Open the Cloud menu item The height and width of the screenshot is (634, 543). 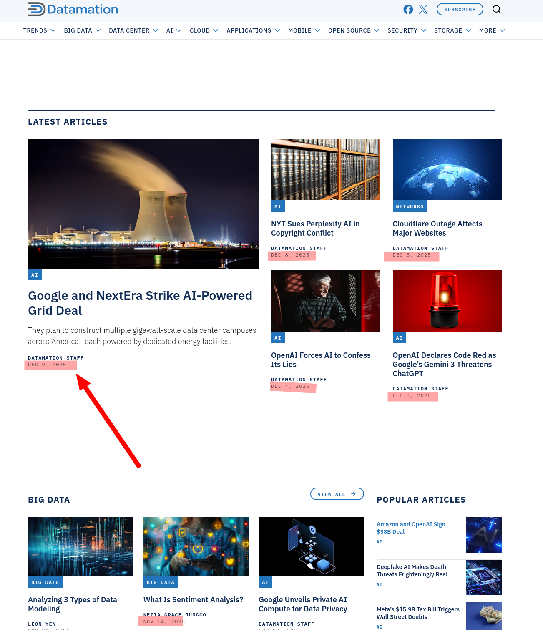coord(204,30)
